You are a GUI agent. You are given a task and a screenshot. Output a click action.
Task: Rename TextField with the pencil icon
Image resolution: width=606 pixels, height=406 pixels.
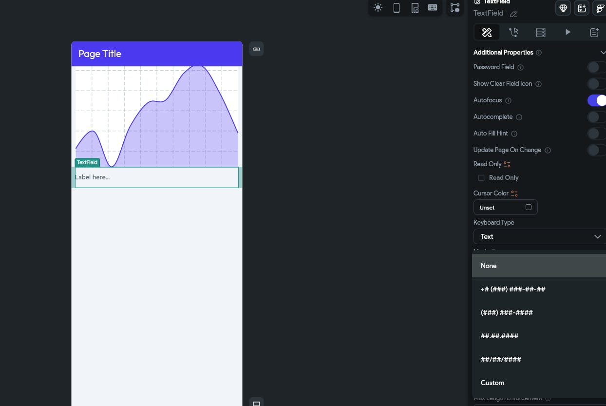coord(513,14)
